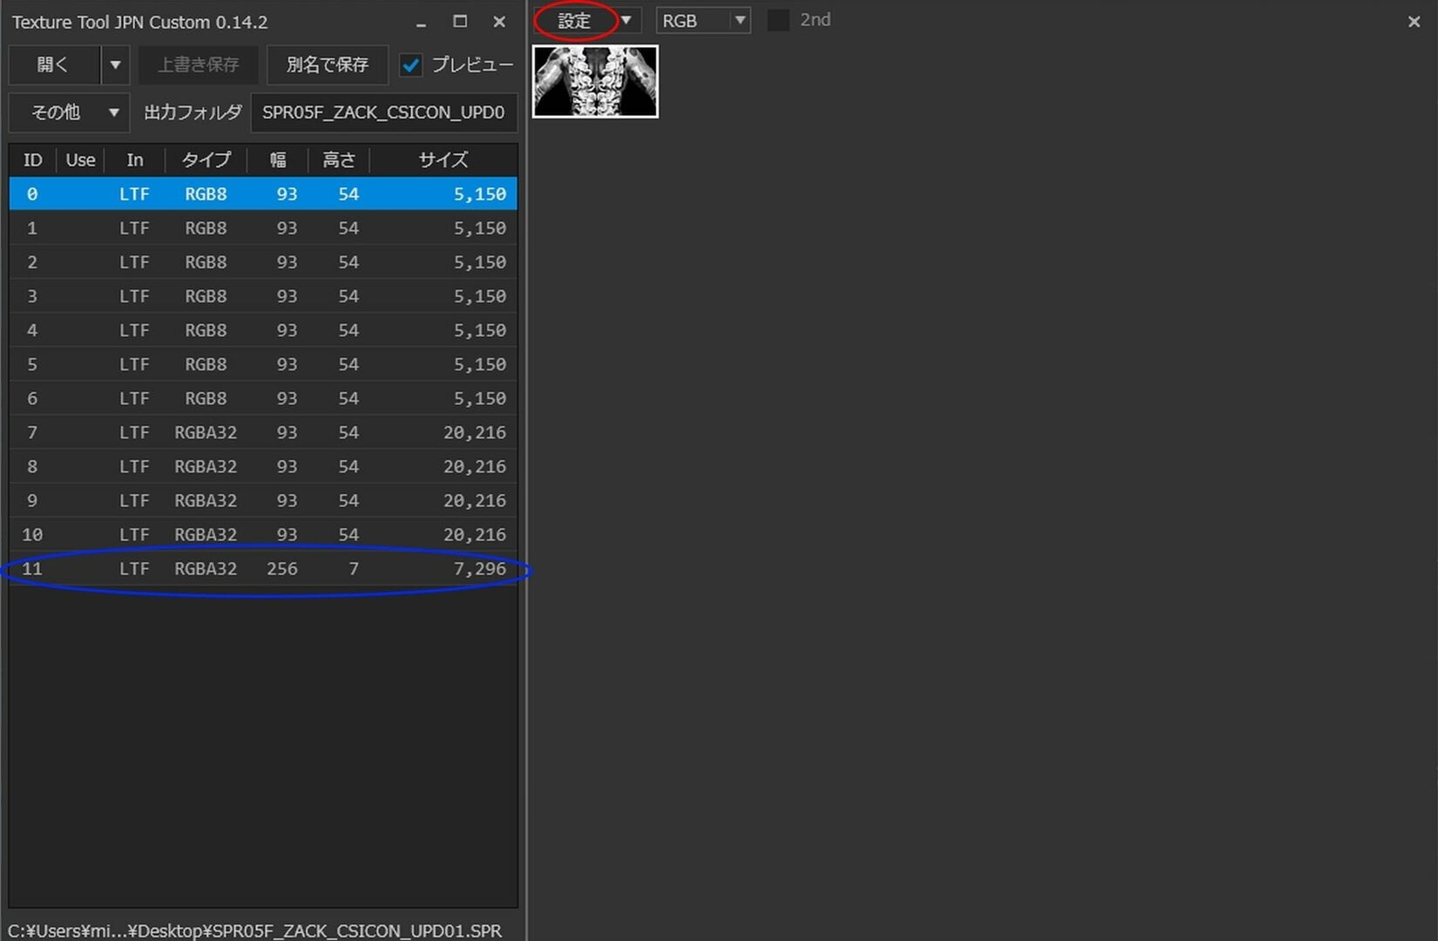The width and height of the screenshot is (1438, 941).
Task: Select texture row ID 7
Action: click(x=263, y=431)
